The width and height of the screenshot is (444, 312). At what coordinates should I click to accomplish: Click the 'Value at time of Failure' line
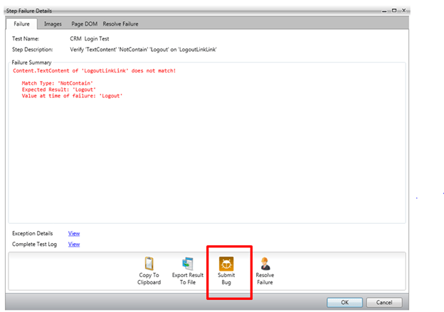click(72, 95)
